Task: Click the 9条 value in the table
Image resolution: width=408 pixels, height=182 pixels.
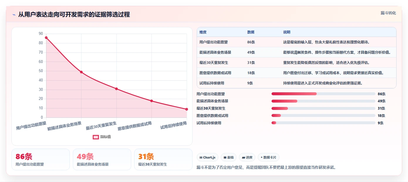Action: tap(250, 83)
